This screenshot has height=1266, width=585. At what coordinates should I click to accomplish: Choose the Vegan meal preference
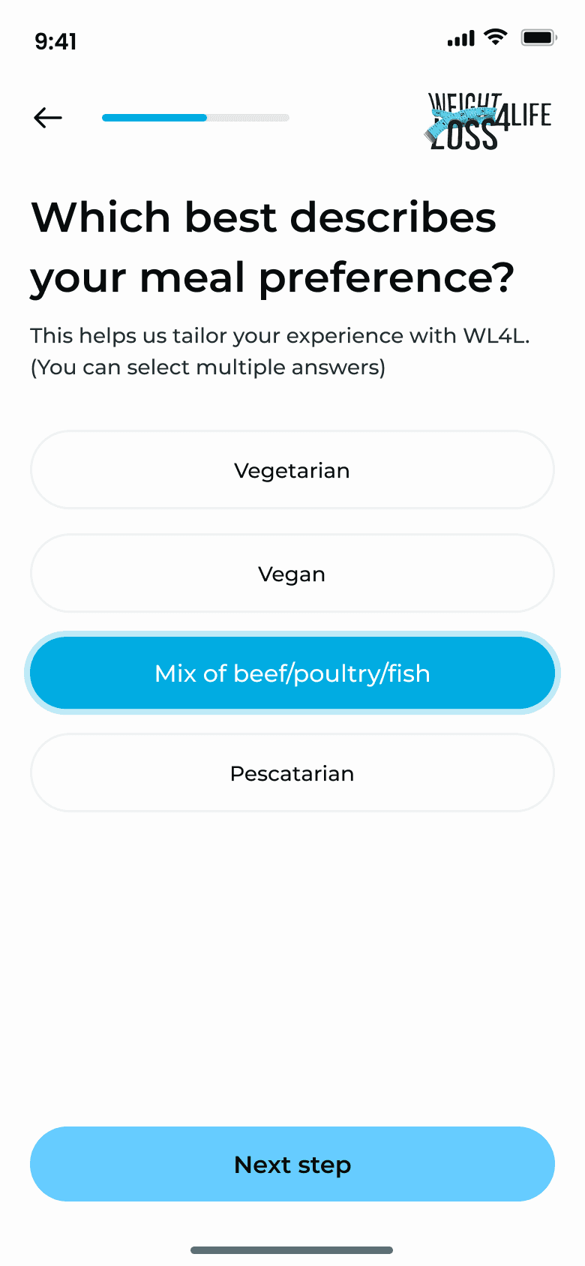tap(292, 574)
